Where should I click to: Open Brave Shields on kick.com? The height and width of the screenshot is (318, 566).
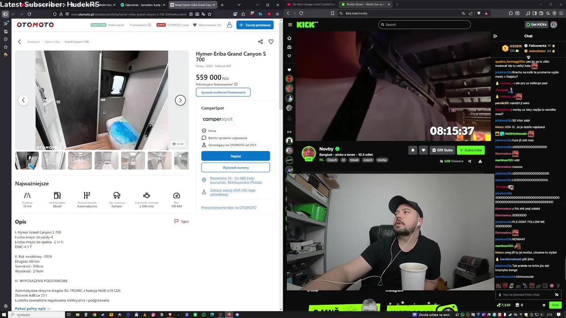[478, 13]
